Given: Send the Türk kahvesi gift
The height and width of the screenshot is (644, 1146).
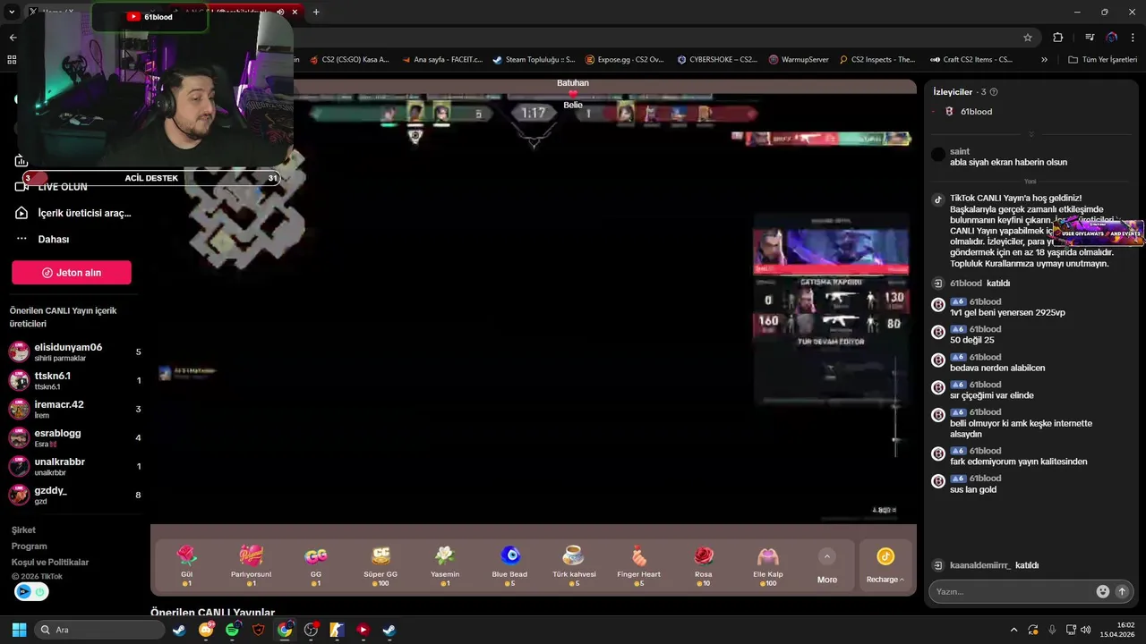Looking at the screenshot, I should 574,566.
